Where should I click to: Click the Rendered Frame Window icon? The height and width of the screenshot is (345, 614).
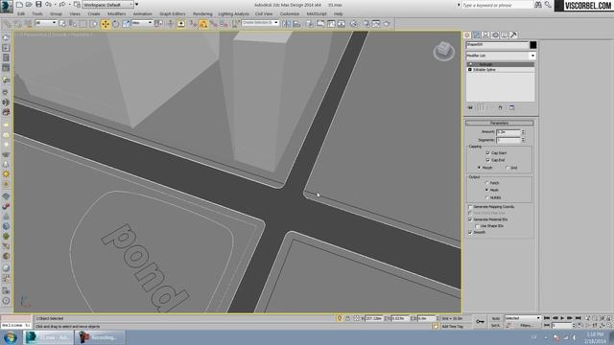pos(376,24)
